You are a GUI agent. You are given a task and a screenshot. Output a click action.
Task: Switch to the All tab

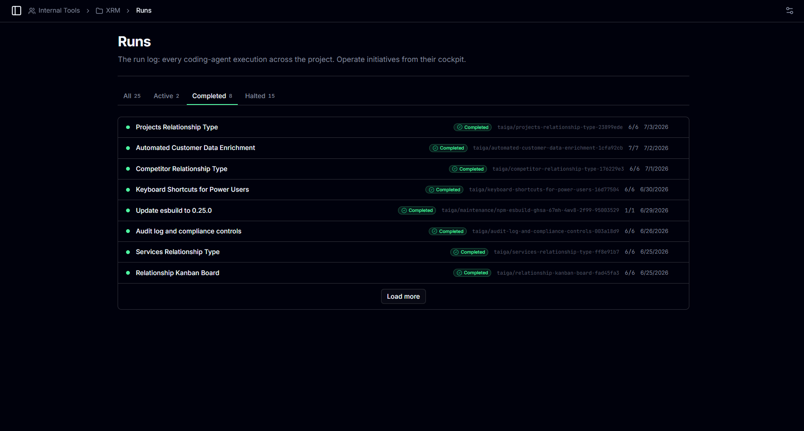(132, 96)
